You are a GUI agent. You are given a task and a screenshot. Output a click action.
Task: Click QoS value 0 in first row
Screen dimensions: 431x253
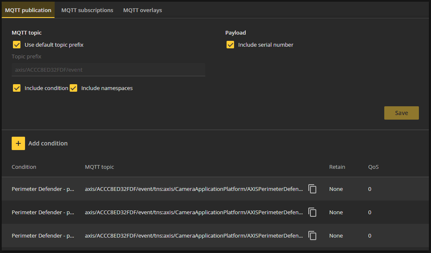[370, 189]
